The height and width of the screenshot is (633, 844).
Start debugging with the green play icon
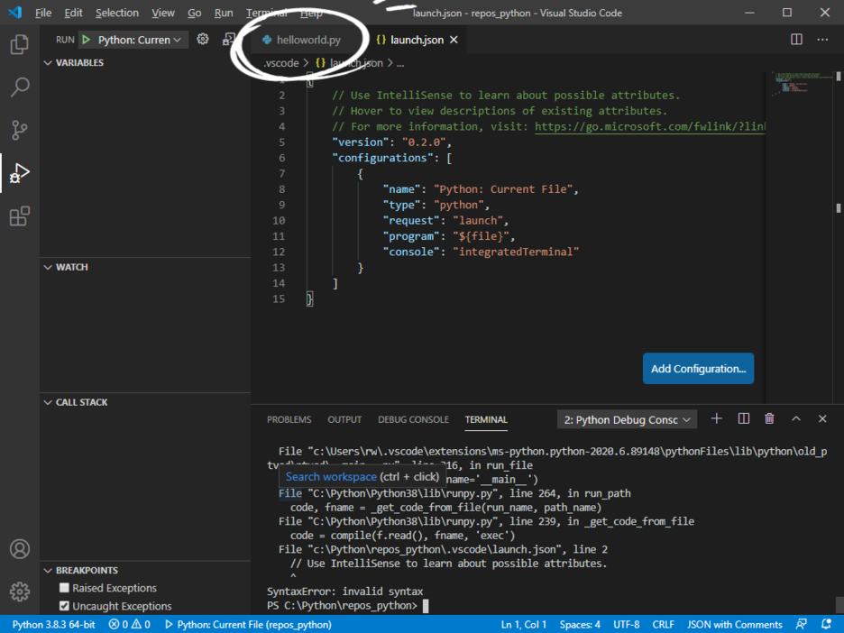coord(87,40)
